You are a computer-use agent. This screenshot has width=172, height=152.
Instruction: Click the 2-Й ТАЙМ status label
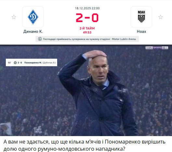pos(87,28)
